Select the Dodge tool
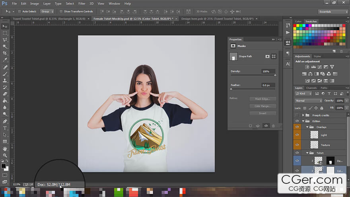 point(5,114)
